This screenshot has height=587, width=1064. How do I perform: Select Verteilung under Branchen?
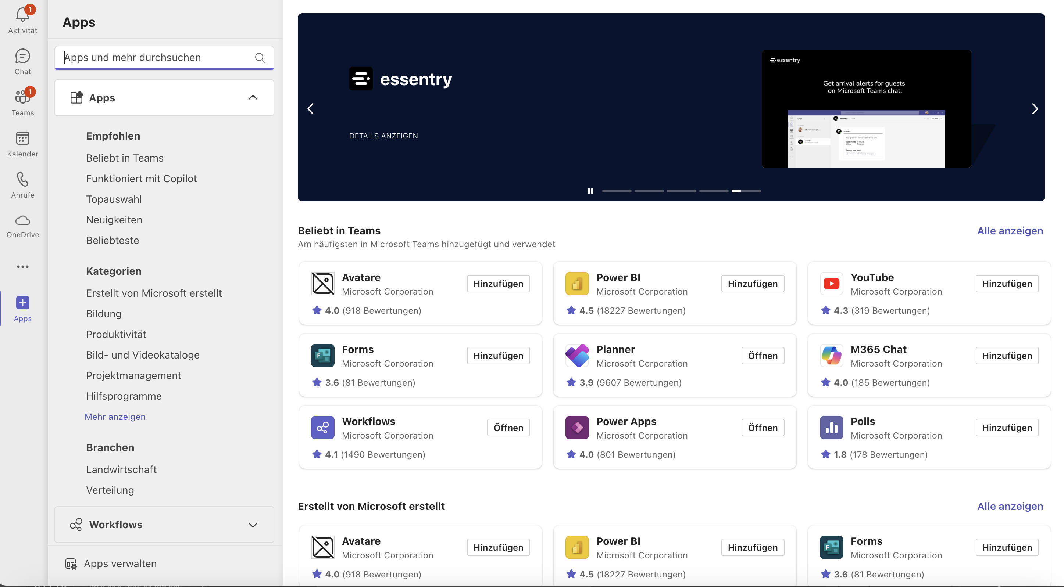coord(110,490)
